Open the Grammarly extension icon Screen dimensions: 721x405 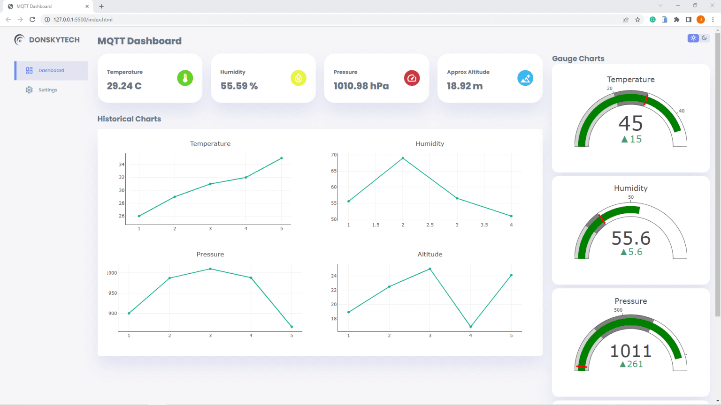653,20
